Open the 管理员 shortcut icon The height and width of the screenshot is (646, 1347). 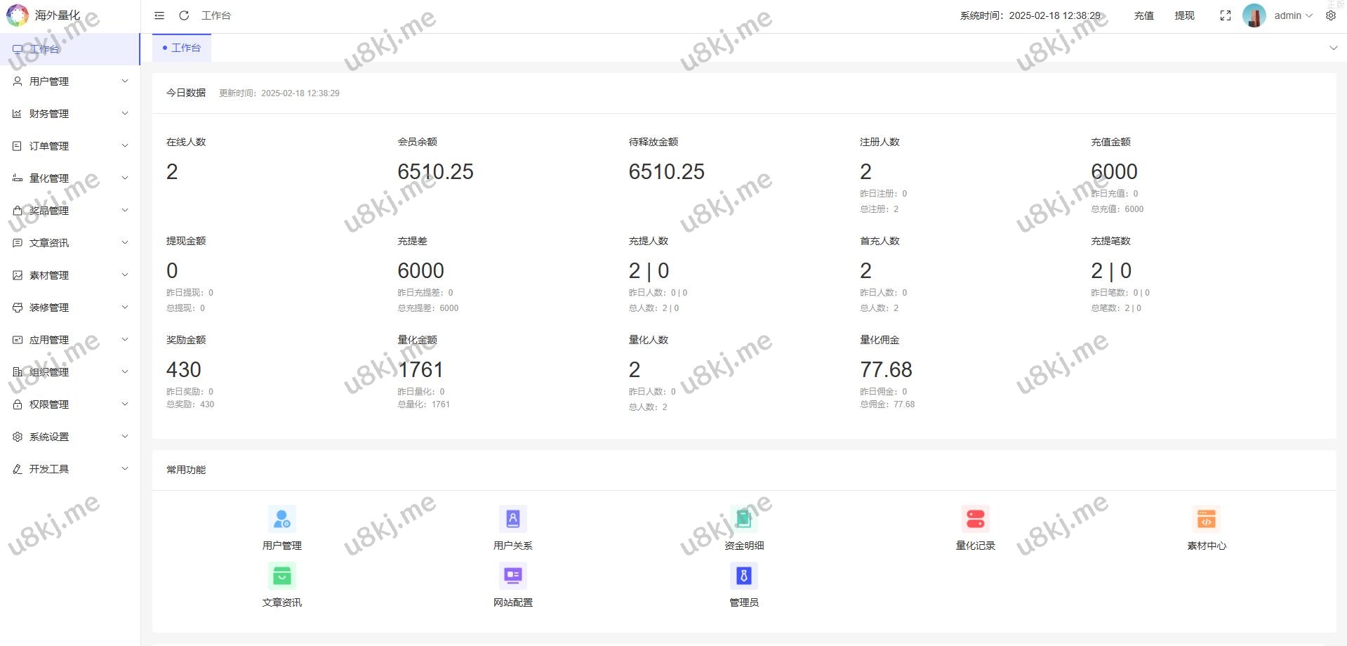click(x=743, y=576)
